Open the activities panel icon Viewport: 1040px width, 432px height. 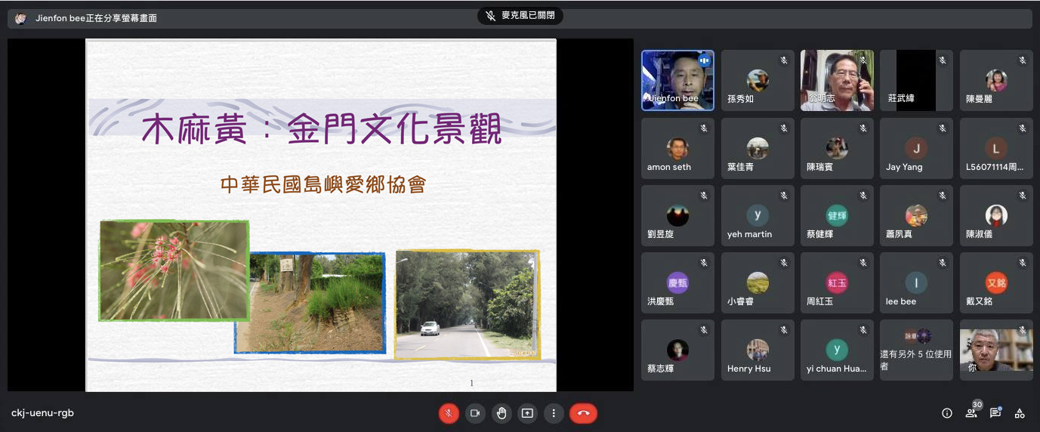1020,413
